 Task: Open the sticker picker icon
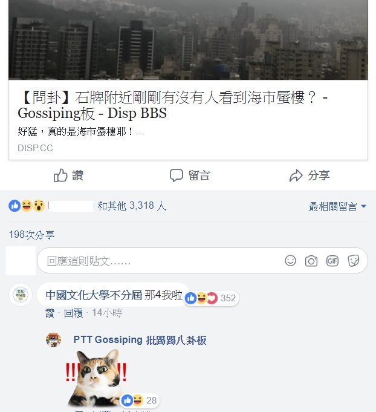[354, 261]
